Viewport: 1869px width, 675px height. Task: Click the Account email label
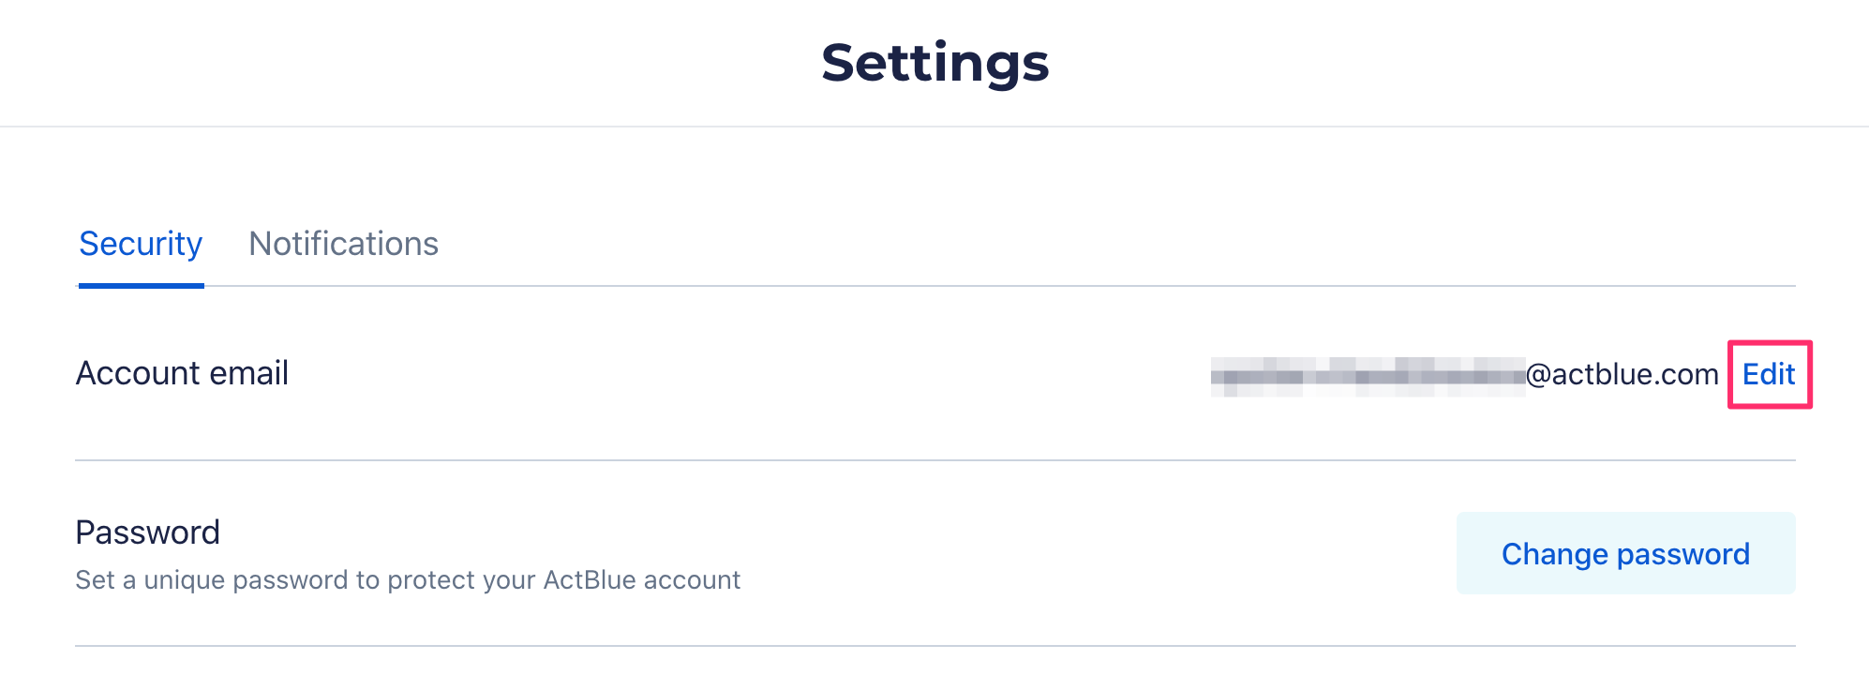(182, 373)
